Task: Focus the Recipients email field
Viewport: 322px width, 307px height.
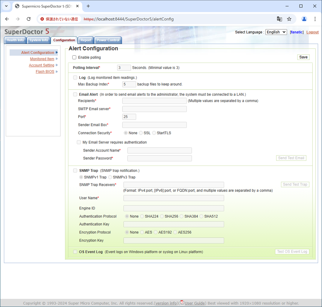Action: (x=154, y=101)
